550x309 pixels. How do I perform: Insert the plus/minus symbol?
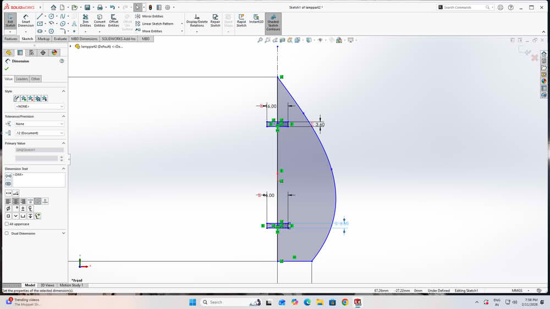point(23,209)
